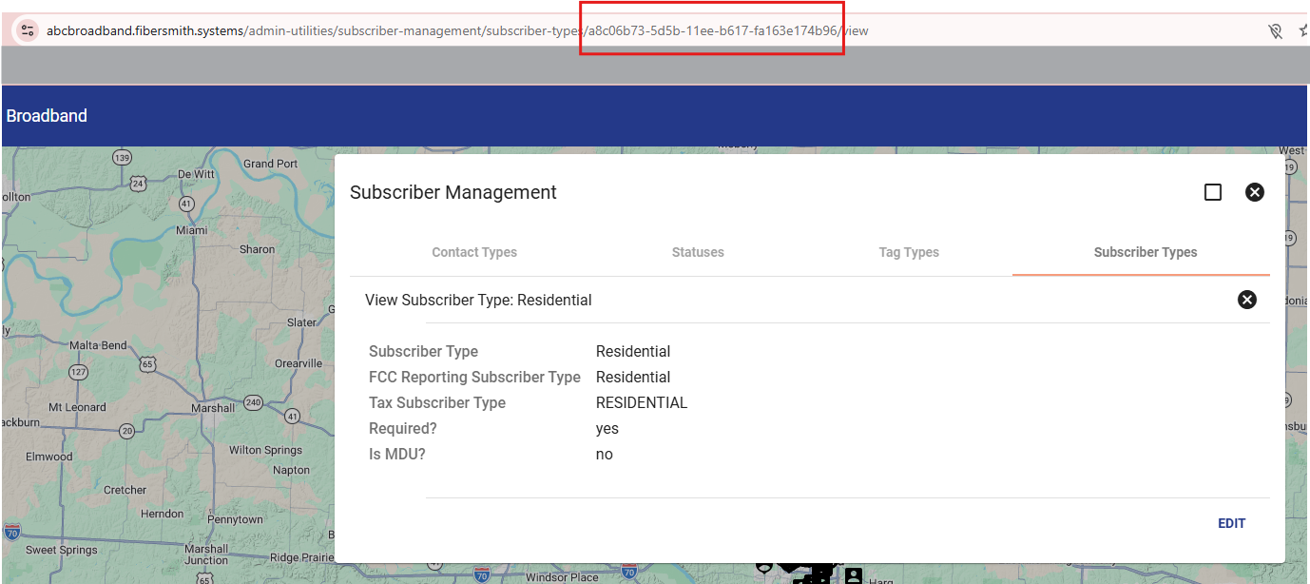Image resolution: width=1310 pixels, height=584 pixels.
Task: Open the Statuses tab
Action: click(698, 252)
